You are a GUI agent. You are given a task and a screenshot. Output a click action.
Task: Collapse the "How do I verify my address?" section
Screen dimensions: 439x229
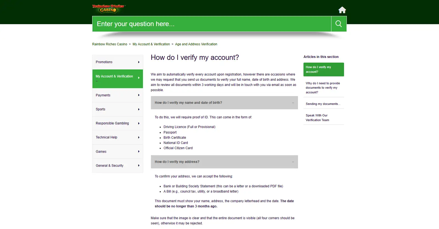[x=224, y=162]
